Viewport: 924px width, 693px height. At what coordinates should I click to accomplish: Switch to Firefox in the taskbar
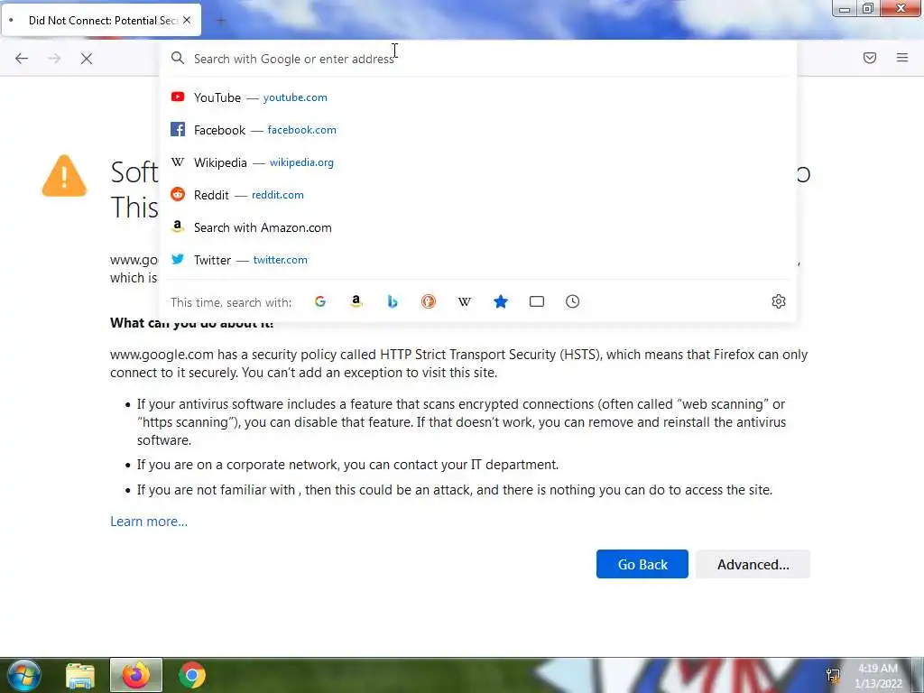(136, 675)
